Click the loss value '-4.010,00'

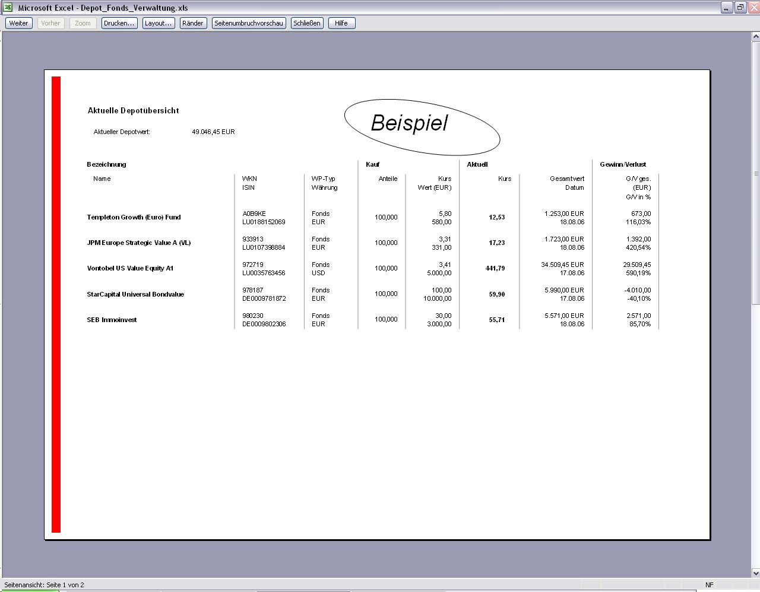point(638,290)
